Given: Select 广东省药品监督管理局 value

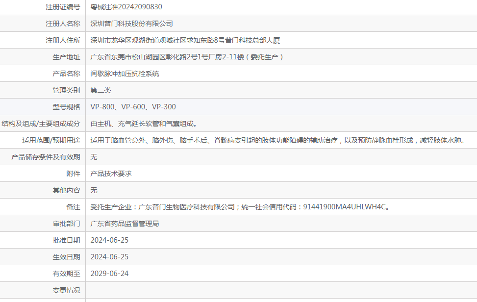Looking at the screenshot, I should [x=125, y=224].
